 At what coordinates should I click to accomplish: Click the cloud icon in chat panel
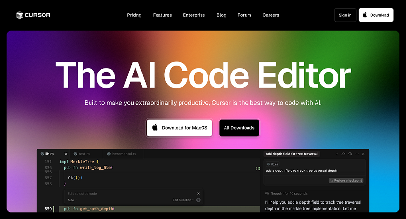(343, 154)
